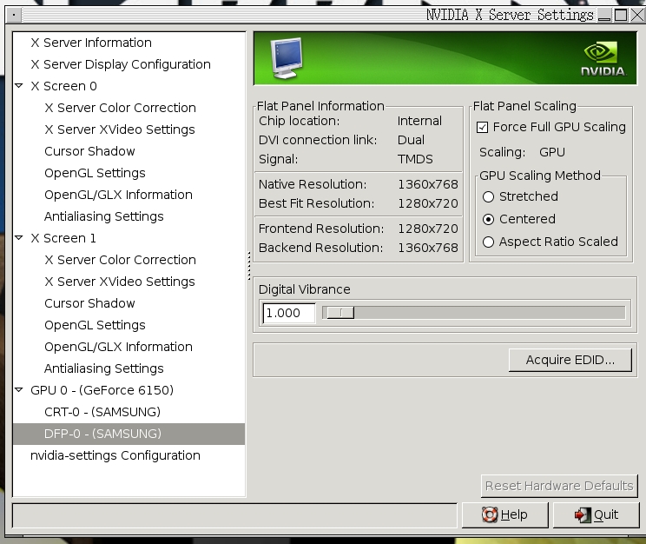The width and height of the screenshot is (646, 544).
Task: Click the window menu icon in the title bar
Action: [x=10, y=15]
